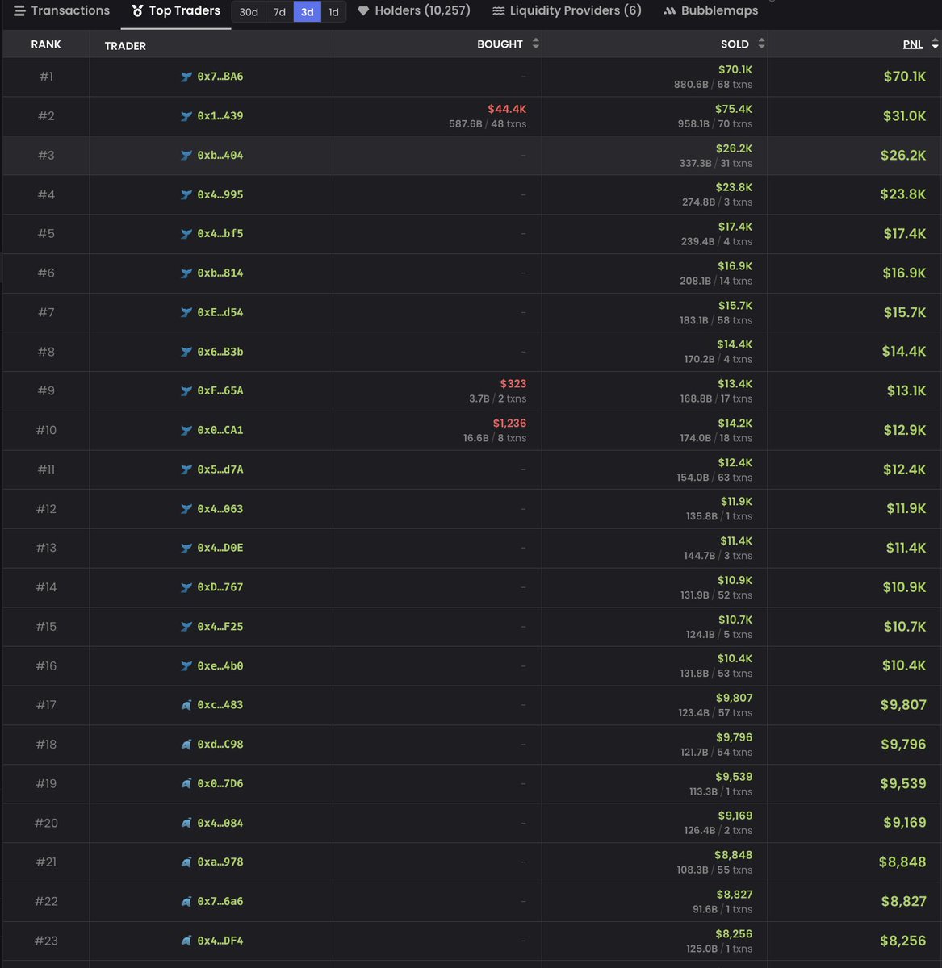The height and width of the screenshot is (968, 942).
Task: Sort table by SOLD column arrows
Action: (x=761, y=44)
